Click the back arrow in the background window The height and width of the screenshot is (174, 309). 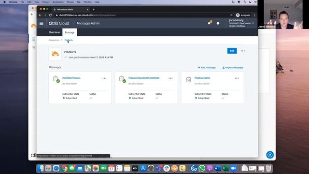point(32,14)
